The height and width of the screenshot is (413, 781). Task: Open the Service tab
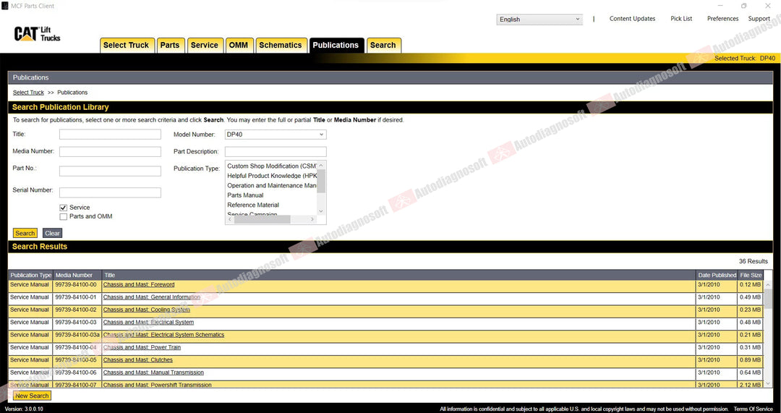pos(204,45)
